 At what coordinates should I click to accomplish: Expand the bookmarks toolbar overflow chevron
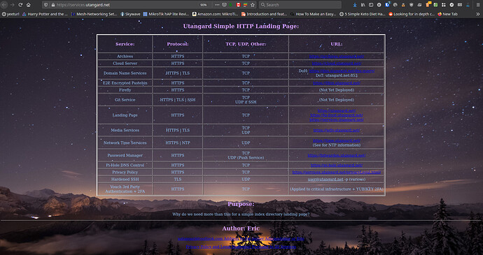pos(478,14)
